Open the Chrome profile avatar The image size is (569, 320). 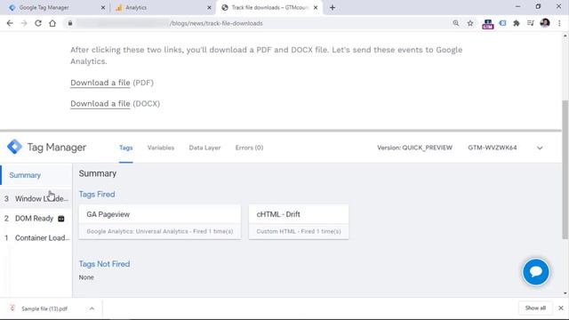coord(545,23)
